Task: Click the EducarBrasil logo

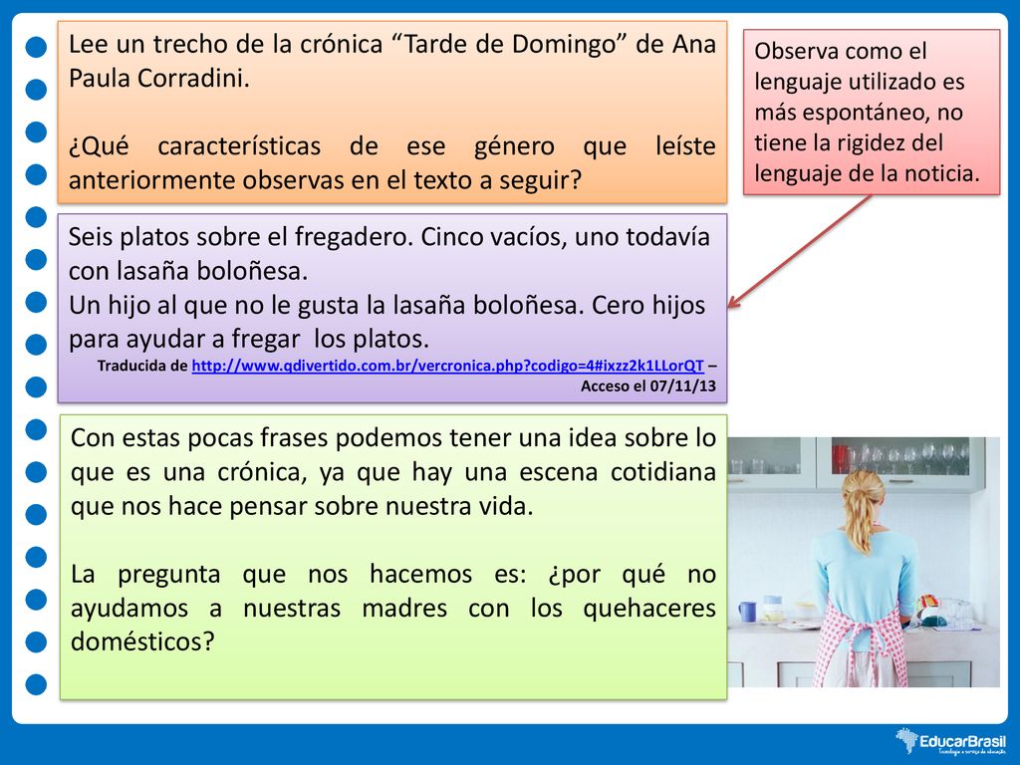Action: tap(950, 741)
